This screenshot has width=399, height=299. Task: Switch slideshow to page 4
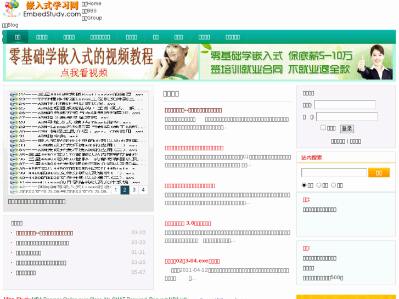[x=143, y=190]
